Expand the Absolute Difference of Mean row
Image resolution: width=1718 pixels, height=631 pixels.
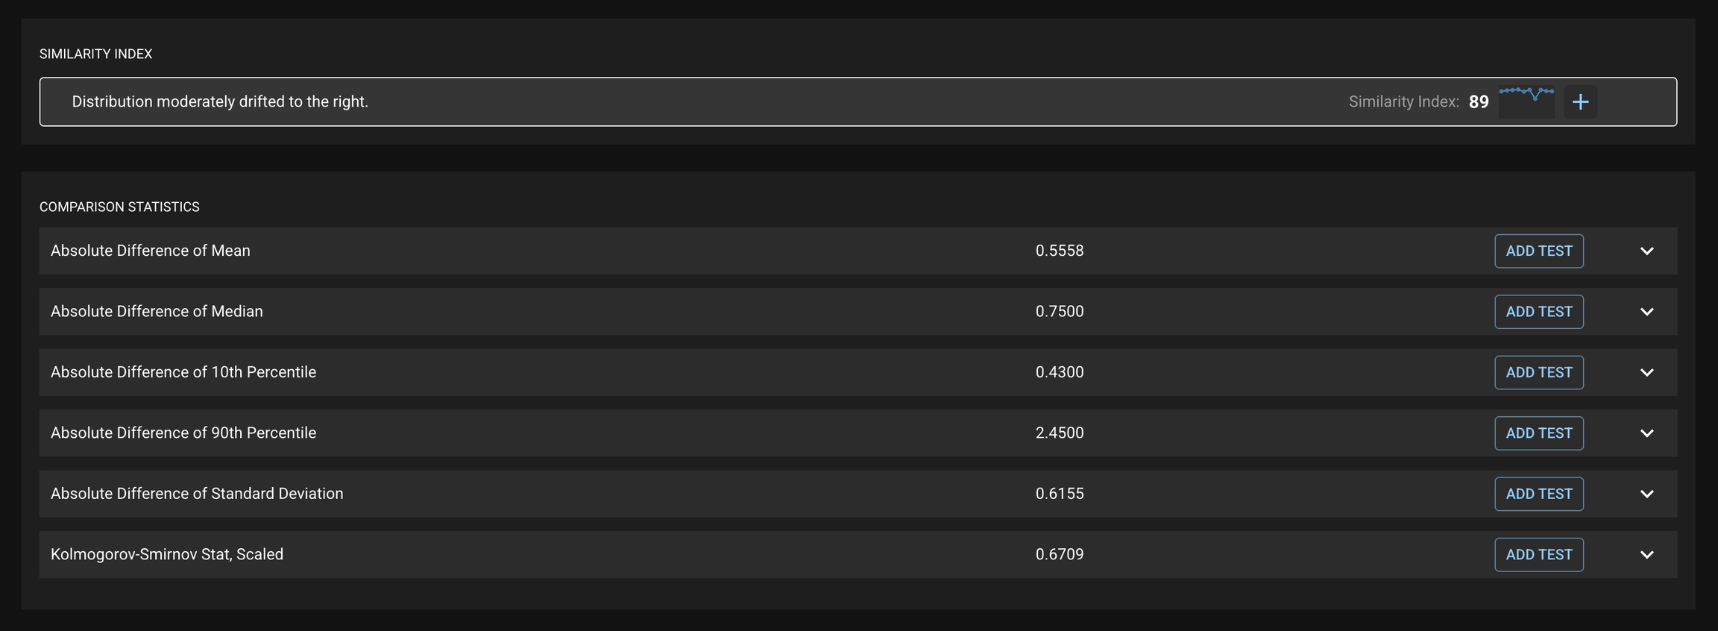point(1646,251)
